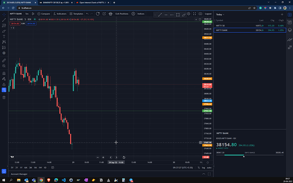Open the layers icon in right sidebar
Viewport: 293px width, 183px height.
[x=290, y=30]
